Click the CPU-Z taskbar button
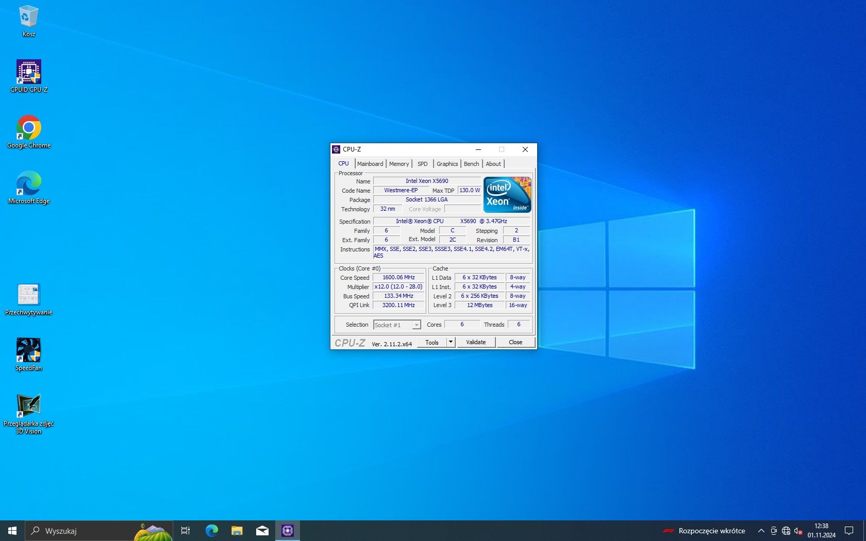Viewport: 866px width, 541px height. 288,531
